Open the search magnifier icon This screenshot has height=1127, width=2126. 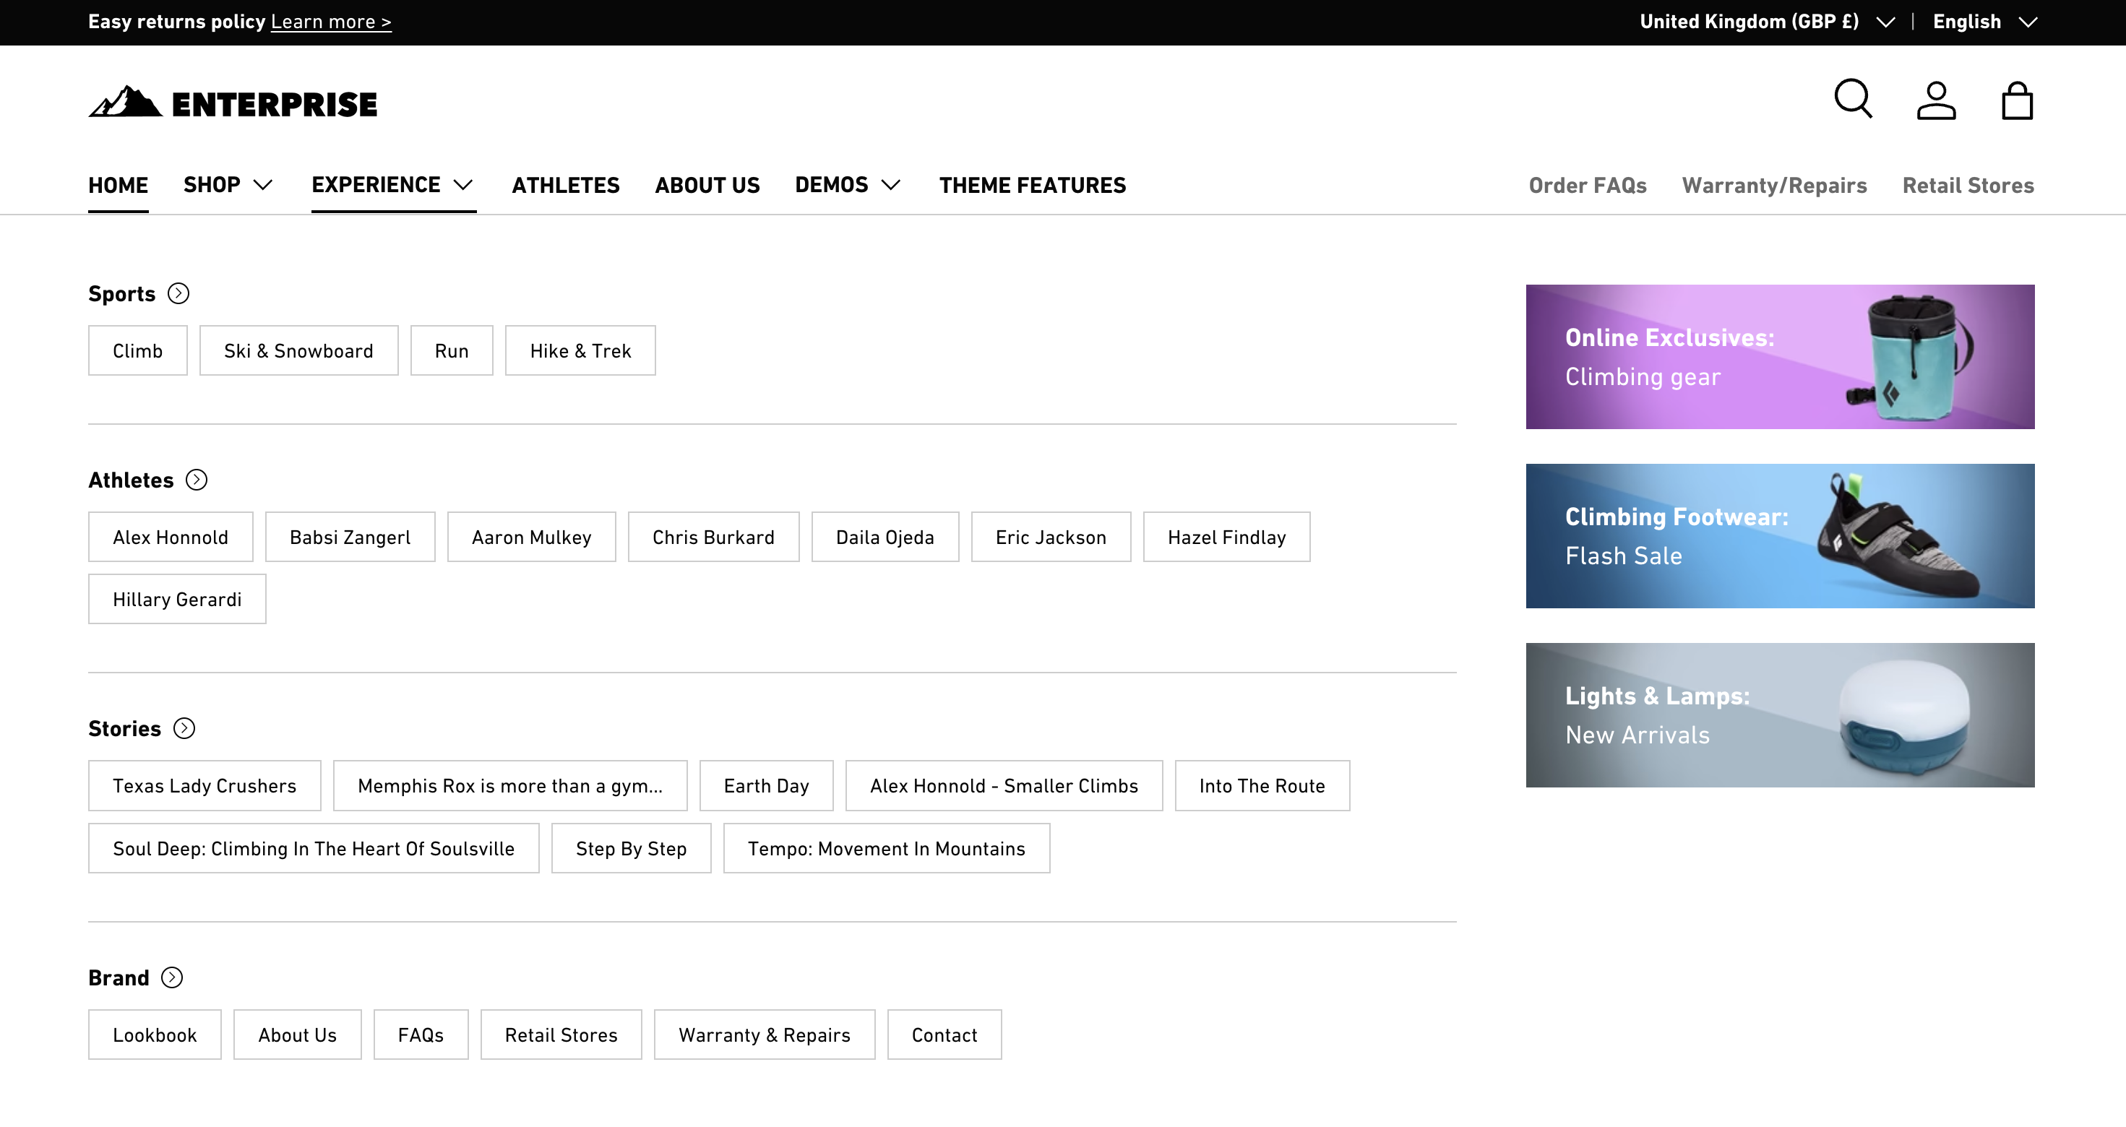(1853, 100)
